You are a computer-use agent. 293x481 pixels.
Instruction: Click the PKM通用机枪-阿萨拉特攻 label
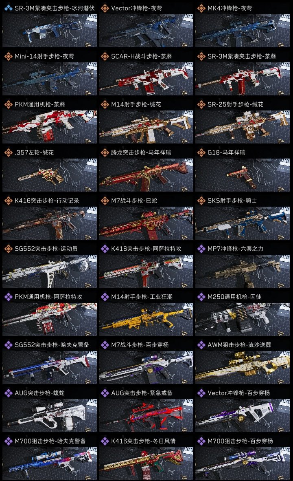[x=48, y=297]
